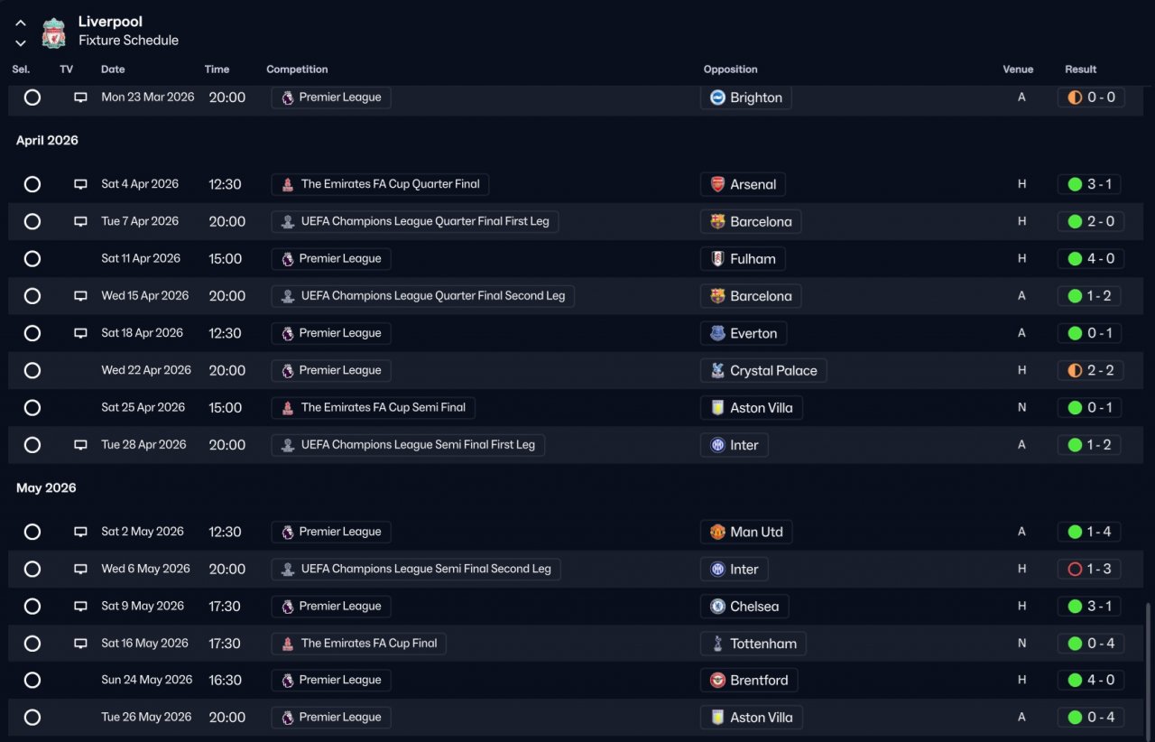Image resolution: width=1155 pixels, height=742 pixels.
Task: Open the 0-4 result against Tottenham
Action: click(x=1091, y=644)
